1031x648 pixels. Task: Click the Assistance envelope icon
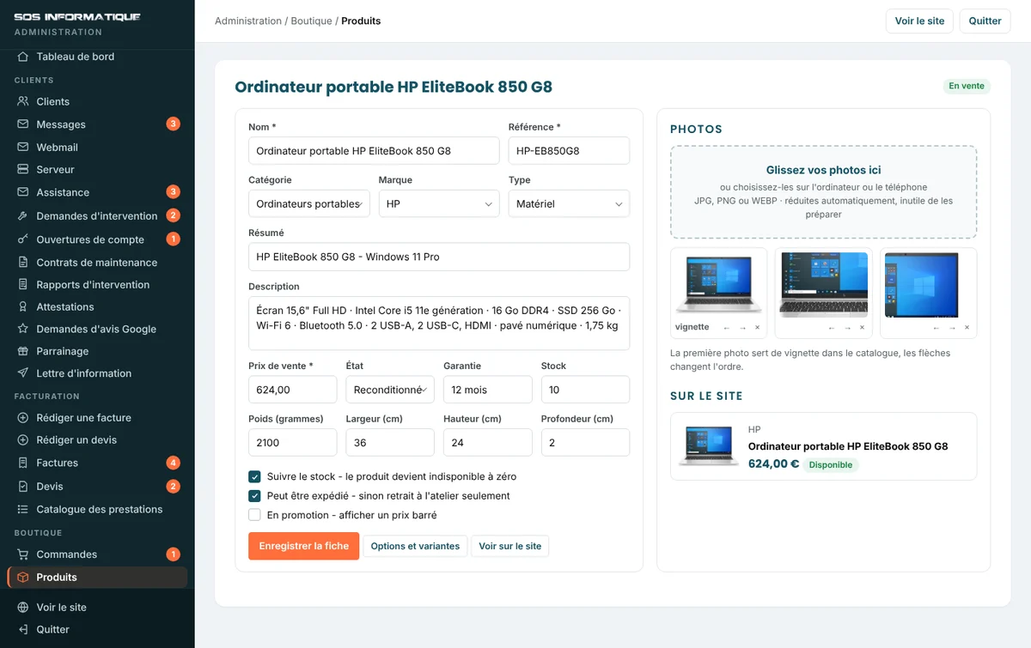[23, 192]
